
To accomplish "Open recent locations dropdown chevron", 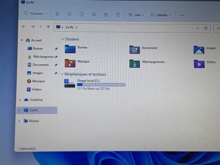I will coord(40,27).
